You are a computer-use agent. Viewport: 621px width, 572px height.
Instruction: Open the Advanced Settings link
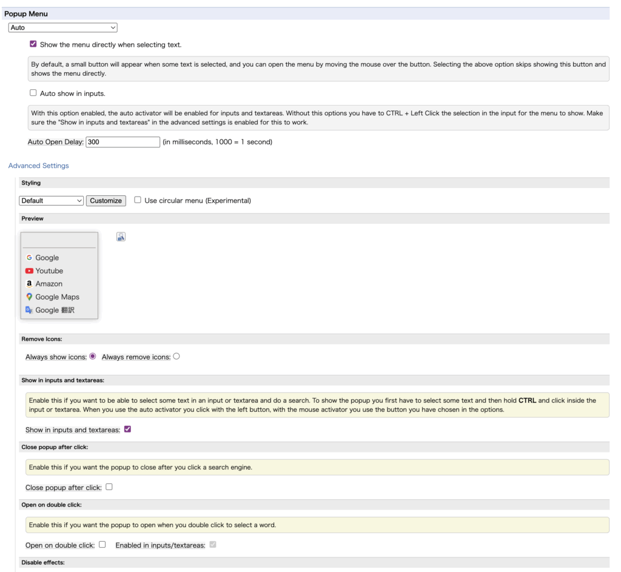coord(39,166)
